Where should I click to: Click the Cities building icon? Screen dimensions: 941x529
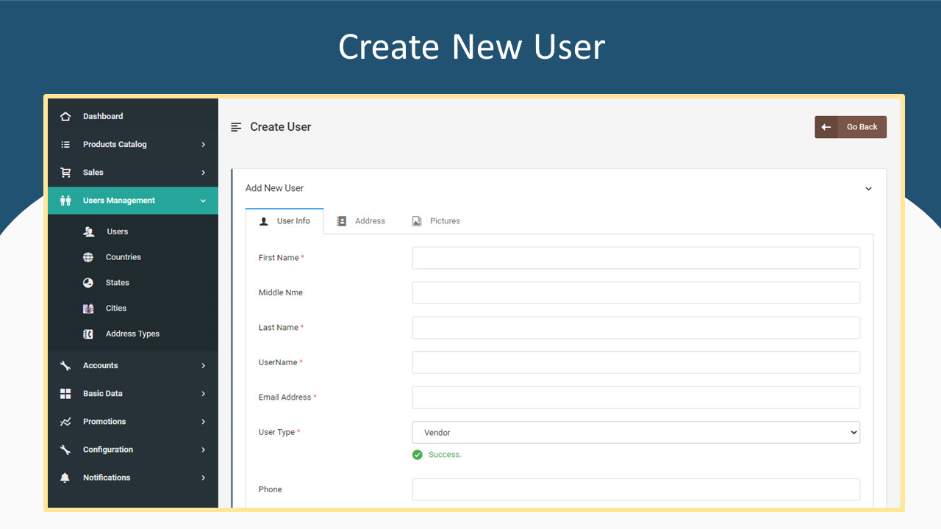[88, 309]
